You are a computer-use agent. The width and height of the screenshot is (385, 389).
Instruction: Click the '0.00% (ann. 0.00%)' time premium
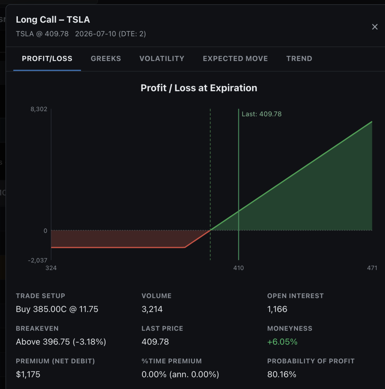(180, 374)
